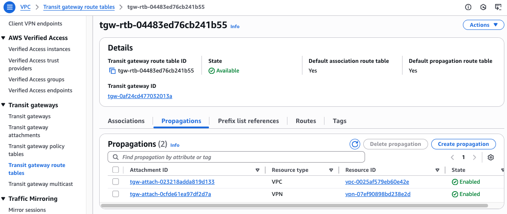507x214 pixels.
Task: Open the vpc-0025af579eb60e42e resource link
Action: pyautogui.click(x=377, y=182)
